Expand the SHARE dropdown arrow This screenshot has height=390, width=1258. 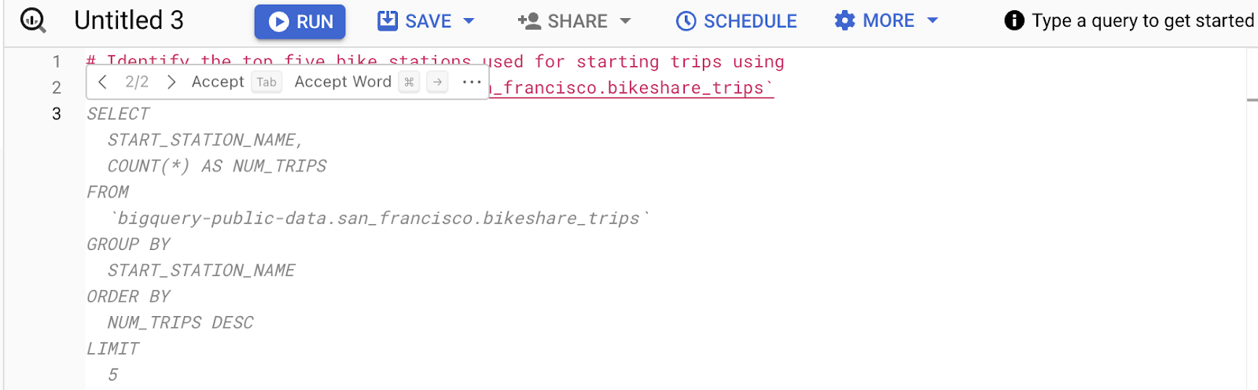626,21
